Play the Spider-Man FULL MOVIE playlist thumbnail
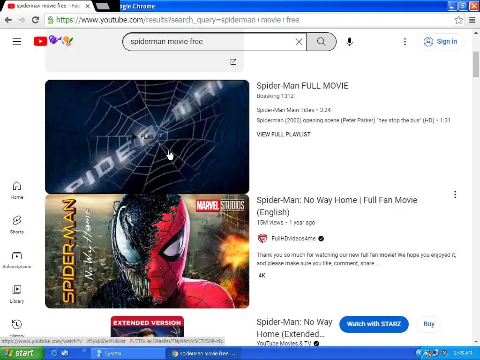This screenshot has height=360, width=480. 147,136
